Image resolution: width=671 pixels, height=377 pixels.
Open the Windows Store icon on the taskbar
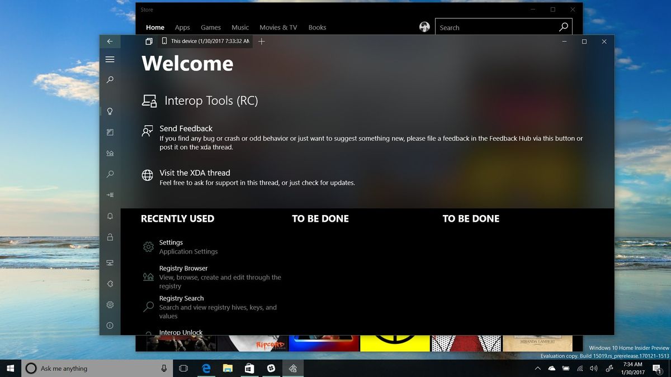coord(249,369)
